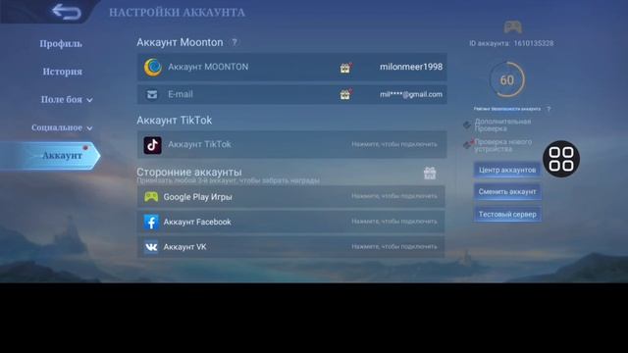The width and height of the screenshot is (628, 353).
Task: Click the Facebook logo icon
Action: pyautogui.click(x=151, y=223)
